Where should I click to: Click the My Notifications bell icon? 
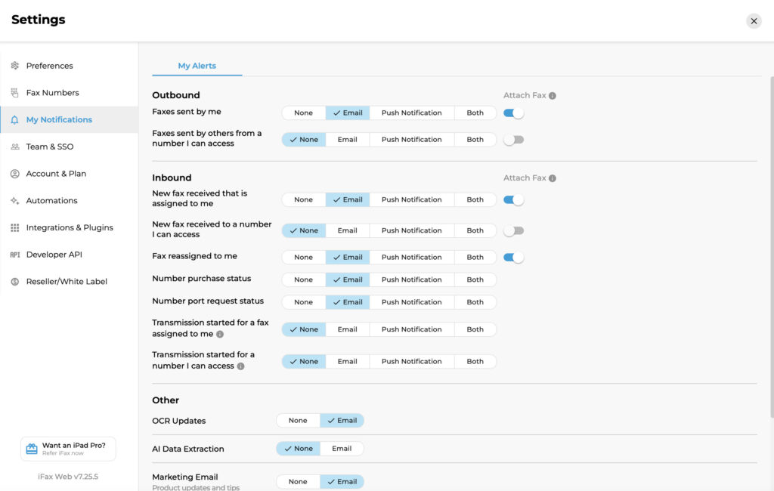(x=14, y=119)
